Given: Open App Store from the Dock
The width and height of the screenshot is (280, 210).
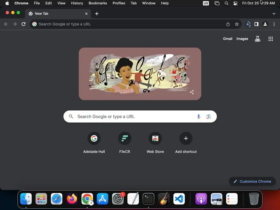Looking at the screenshot, I should 103,199.
